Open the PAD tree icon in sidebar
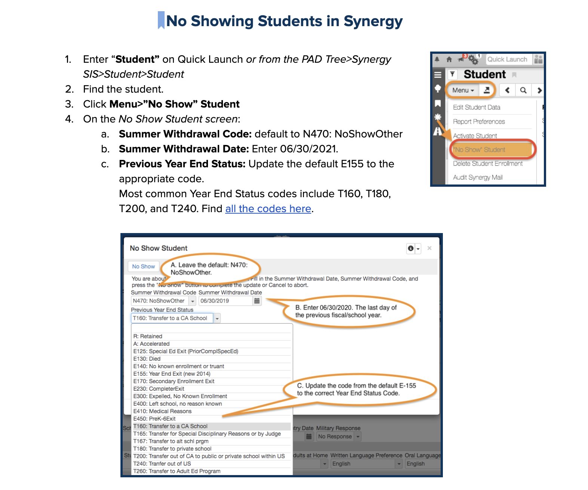Viewport: 588px width, 490px height. point(438,89)
